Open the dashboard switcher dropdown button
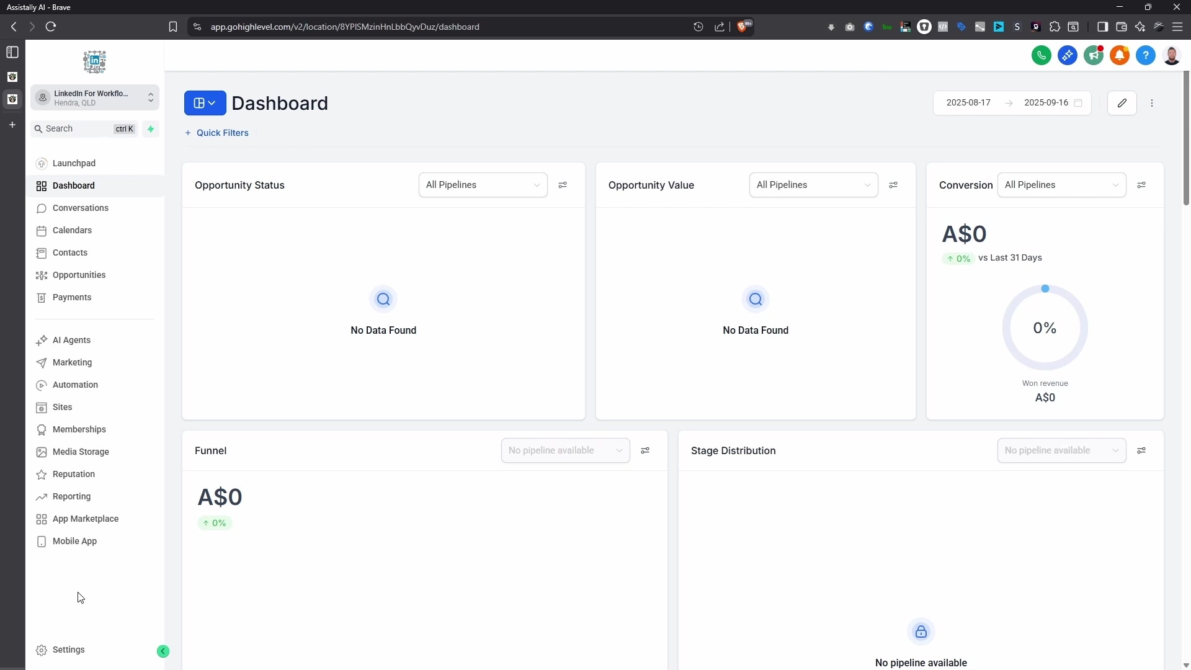 point(205,103)
